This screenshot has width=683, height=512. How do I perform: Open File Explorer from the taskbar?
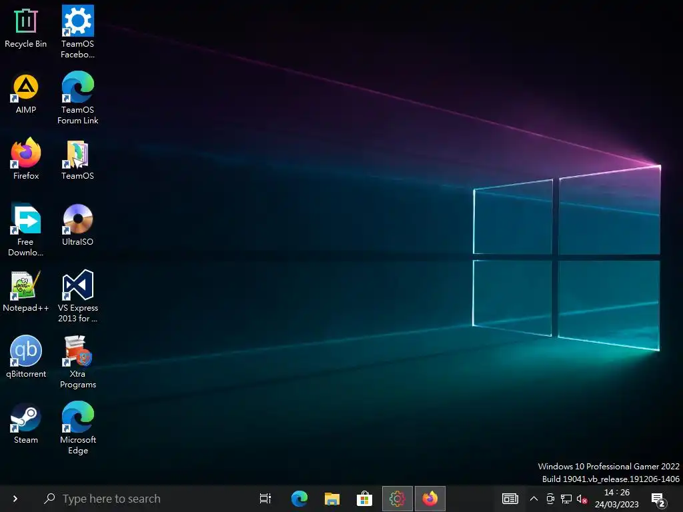click(x=332, y=499)
